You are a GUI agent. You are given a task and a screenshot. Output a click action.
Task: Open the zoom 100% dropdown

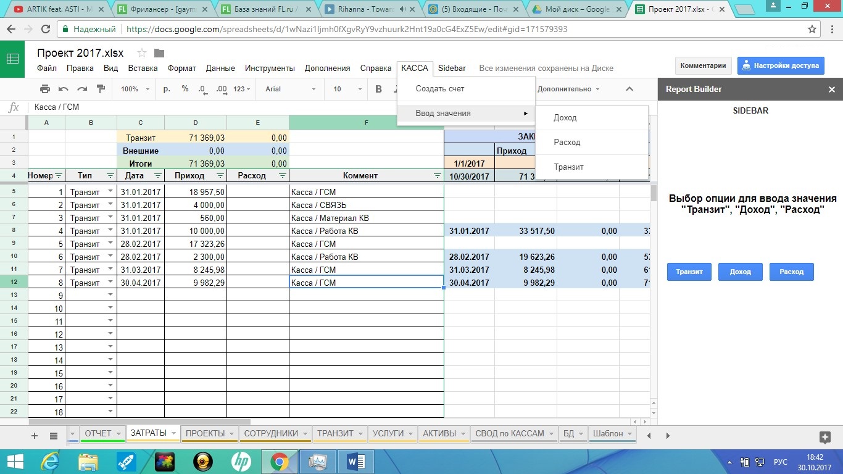[135, 89]
